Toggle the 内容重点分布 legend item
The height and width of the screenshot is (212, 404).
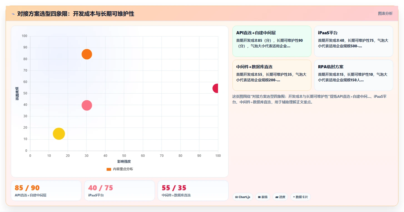[x=120, y=169]
